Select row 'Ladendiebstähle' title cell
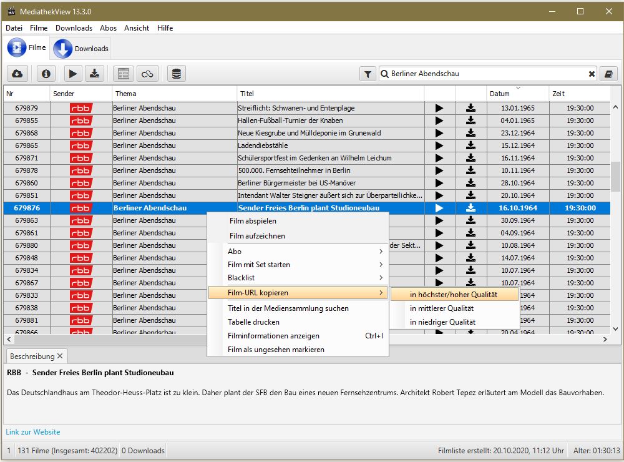Viewport: 624px width, 462px height. tap(331, 145)
